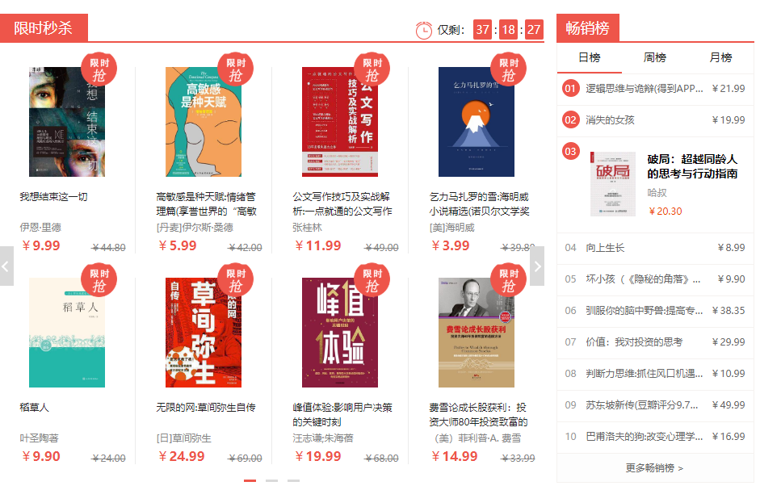The height and width of the screenshot is (486, 760).
Task: Select the 日榜 daily ranking tab
Action: point(590,57)
